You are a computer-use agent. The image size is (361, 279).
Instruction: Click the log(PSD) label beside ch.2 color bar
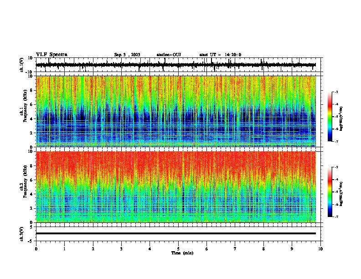(x=341, y=194)
